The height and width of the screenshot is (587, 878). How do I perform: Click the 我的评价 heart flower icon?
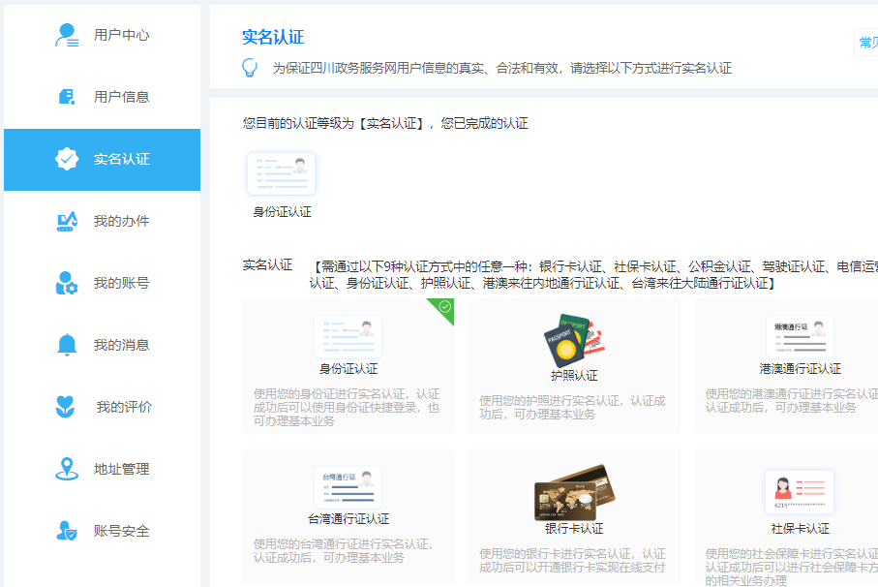[66, 407]
